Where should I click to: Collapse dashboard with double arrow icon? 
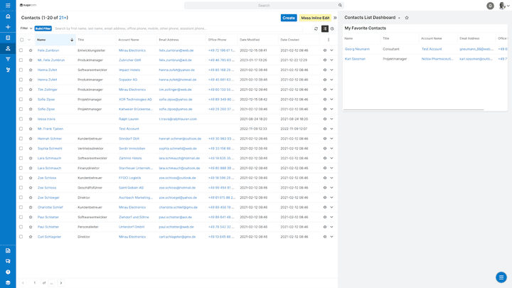(x=335, y=18)
